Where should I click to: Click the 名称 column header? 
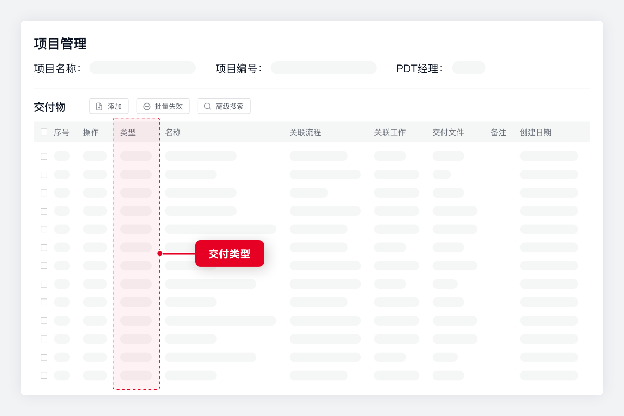pos(173,133)
